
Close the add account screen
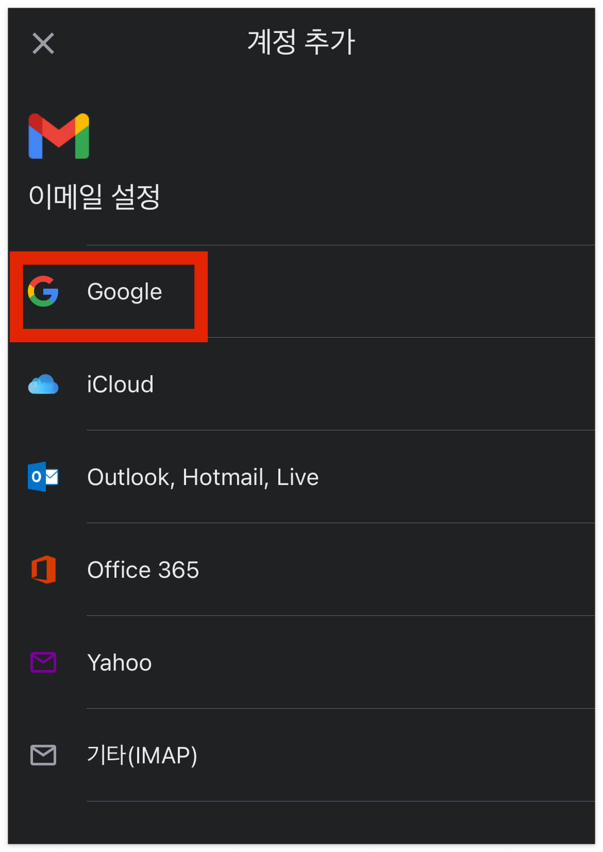tap(43, 43)
